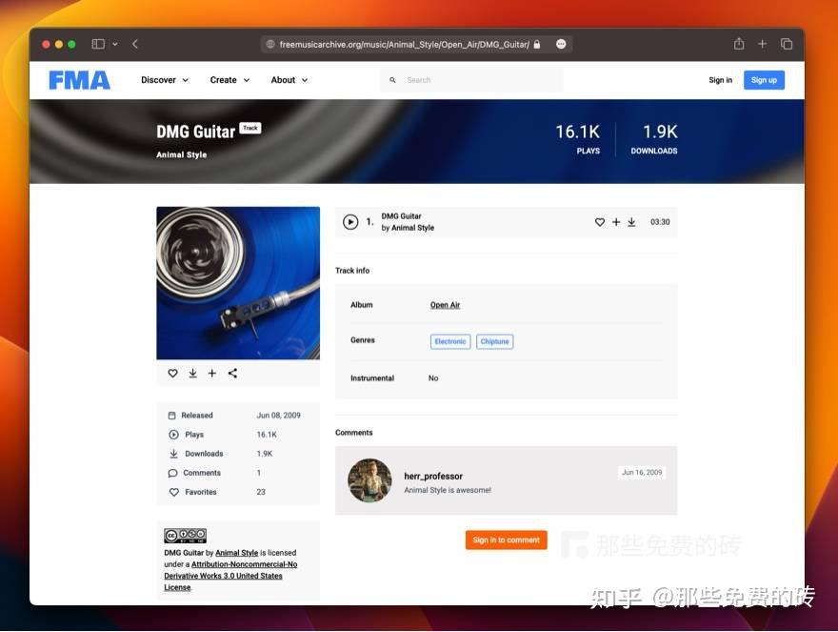Click the lock icon in address bar
Image resolution: width=838 pixels, height=632 pixels.
[537, 44]
